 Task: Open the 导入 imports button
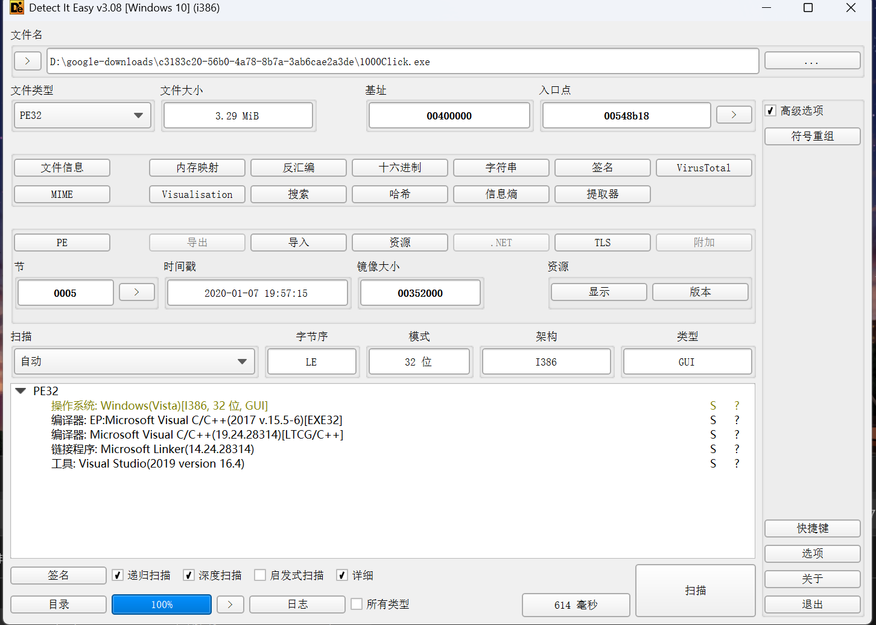[x=299, y=243]
